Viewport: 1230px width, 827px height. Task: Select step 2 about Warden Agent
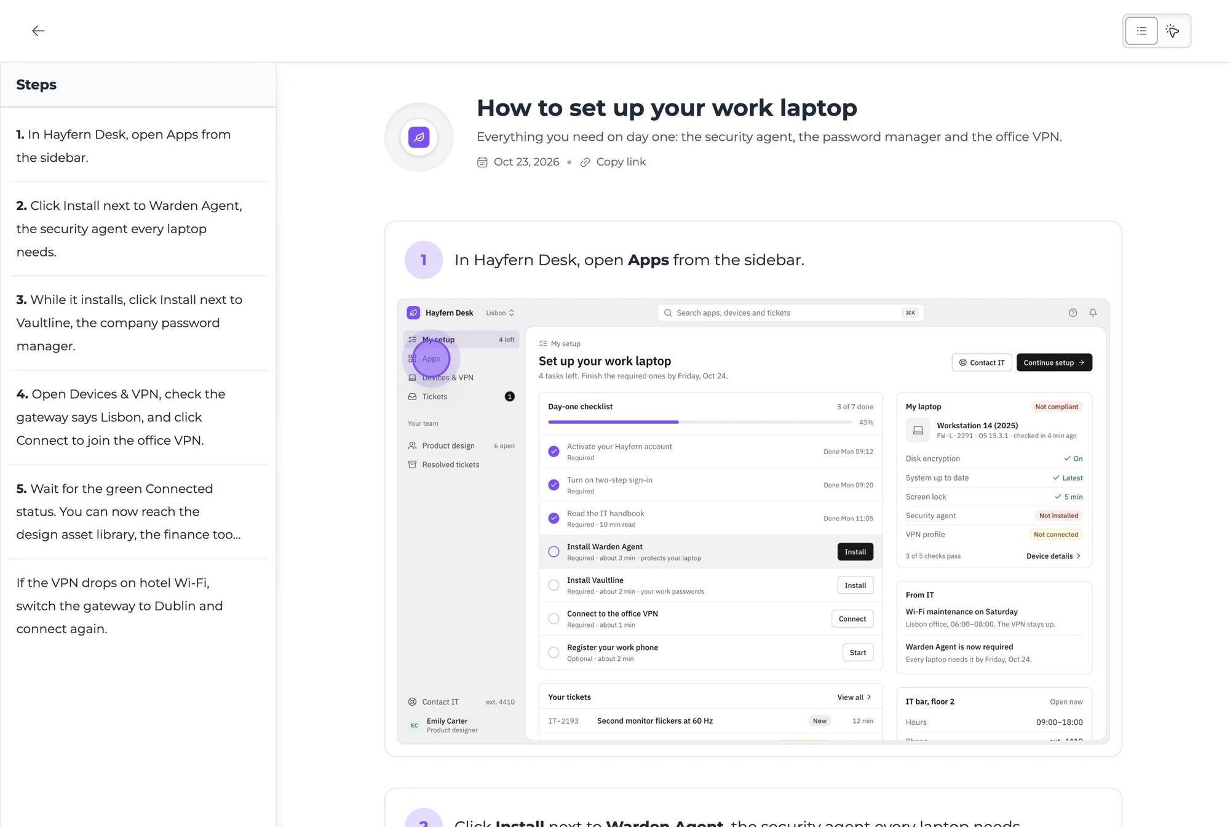(138, 228)
